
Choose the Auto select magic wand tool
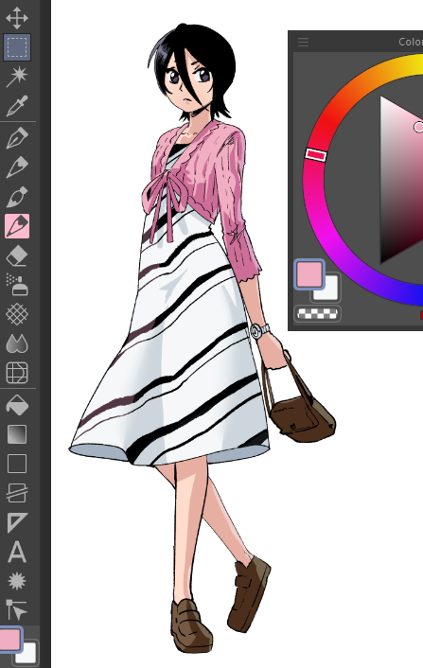click(x=17, y=76)
